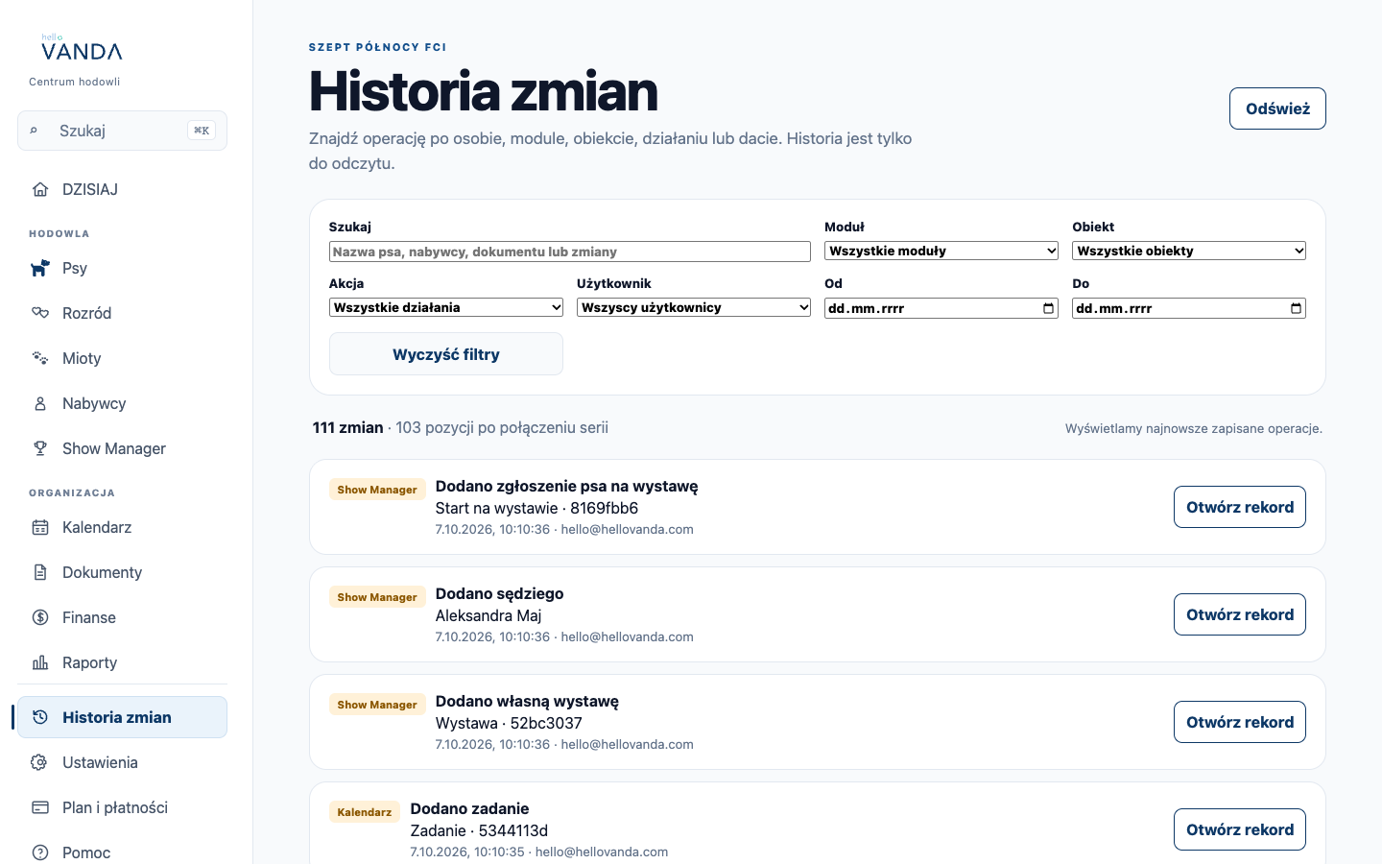Navigate to Finanse page
The width and height of the screenshot is (1382, 864).
(x=122, y=617)
